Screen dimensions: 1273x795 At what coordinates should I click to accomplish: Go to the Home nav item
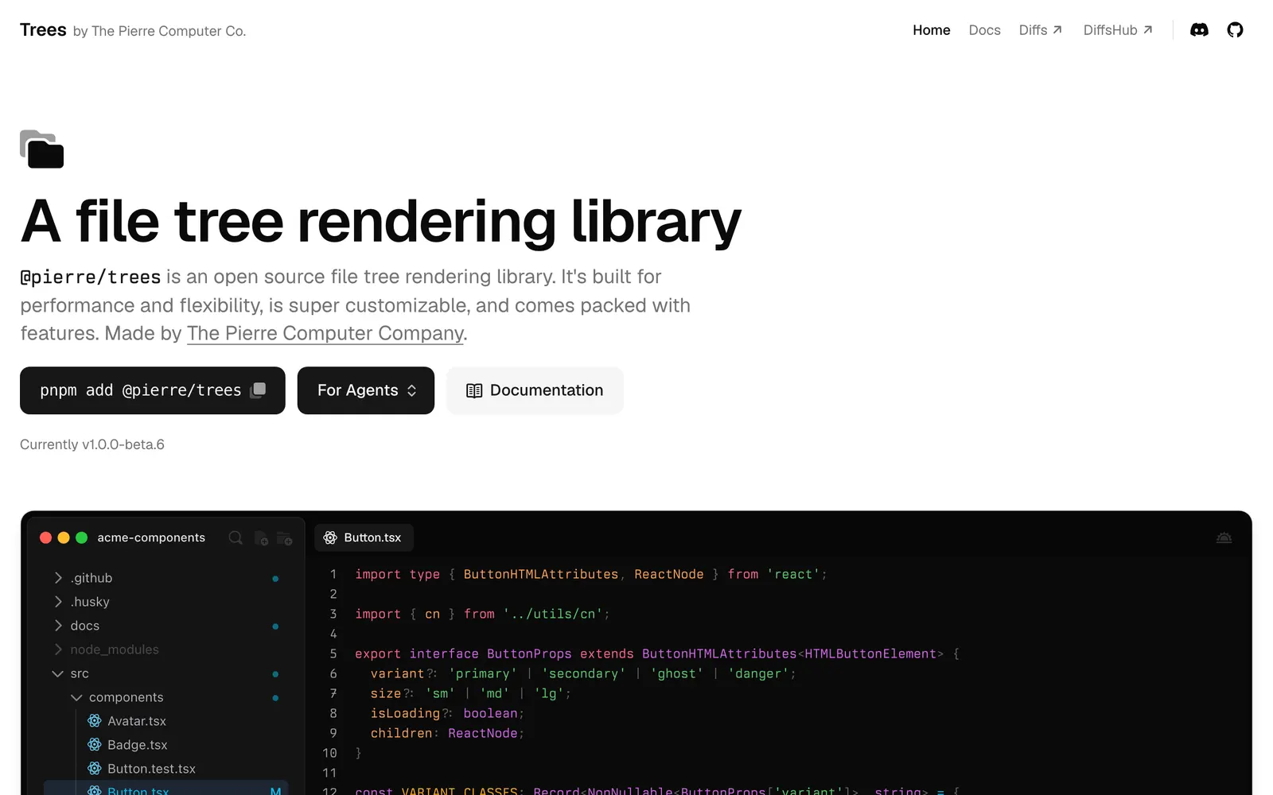tap(932, 30)
